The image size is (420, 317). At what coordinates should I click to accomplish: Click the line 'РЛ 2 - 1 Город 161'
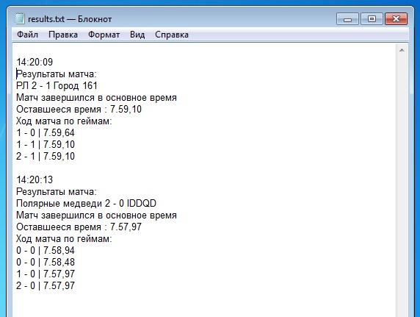click(x=57, y=86)
